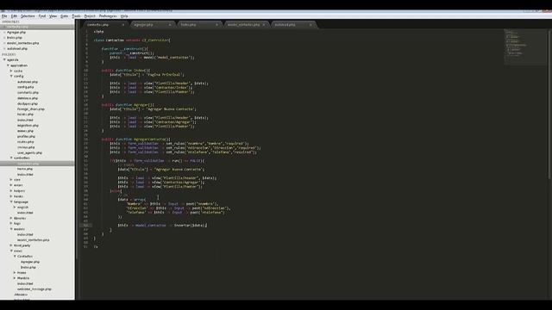The image size is (552, 310).
Task: Open user_agents.php in the sidebar
Action: point(29,153)
